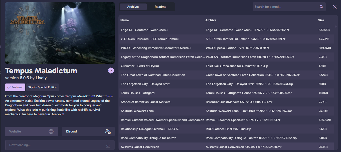
Task: Click the download arrow icon
Action: point(108,145)
